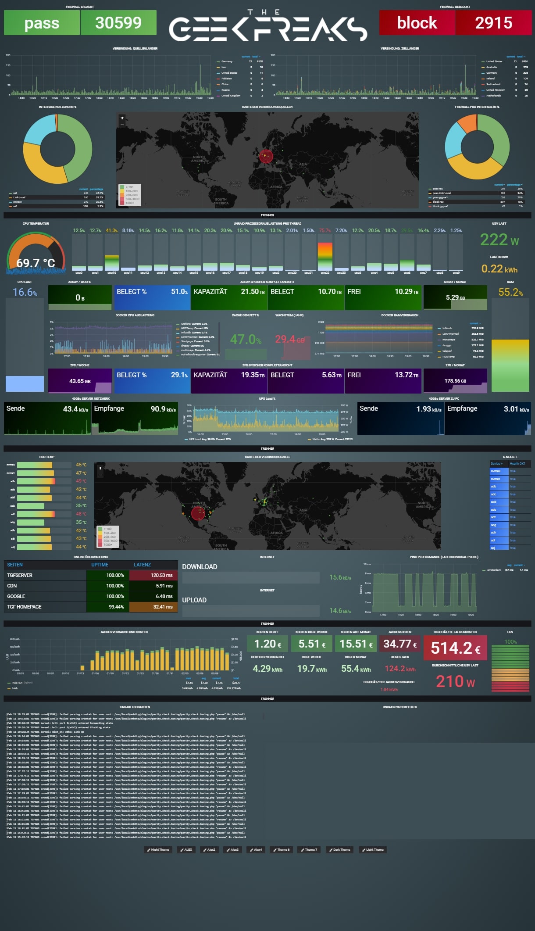Open The Geek Freaks logo
The width and height of the screenshot is (535, 931).
point(268,25)
